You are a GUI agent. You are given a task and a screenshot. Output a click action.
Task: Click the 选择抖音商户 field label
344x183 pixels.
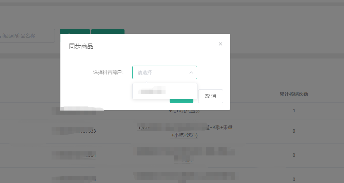pos(108,72)
